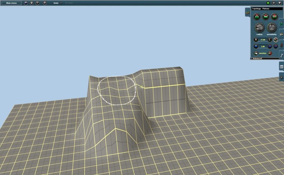Image resolution: width=284 pixels, height=175 pixels.
Task: Click the trash can icon in top bar
Action: click(32, 3)
